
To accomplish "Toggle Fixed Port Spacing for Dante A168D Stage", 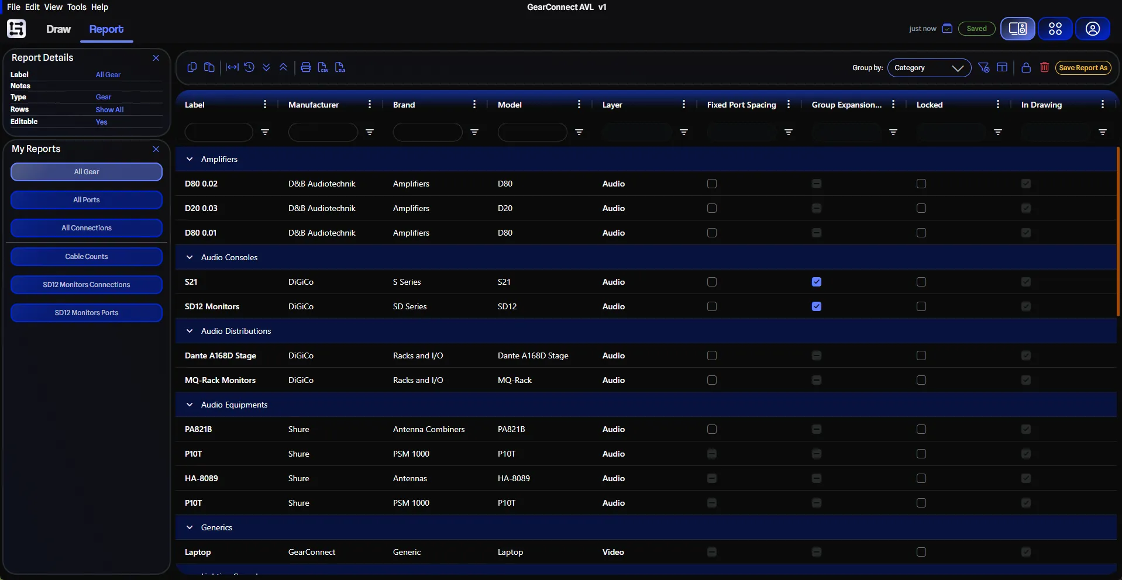I will click(712, 355).
